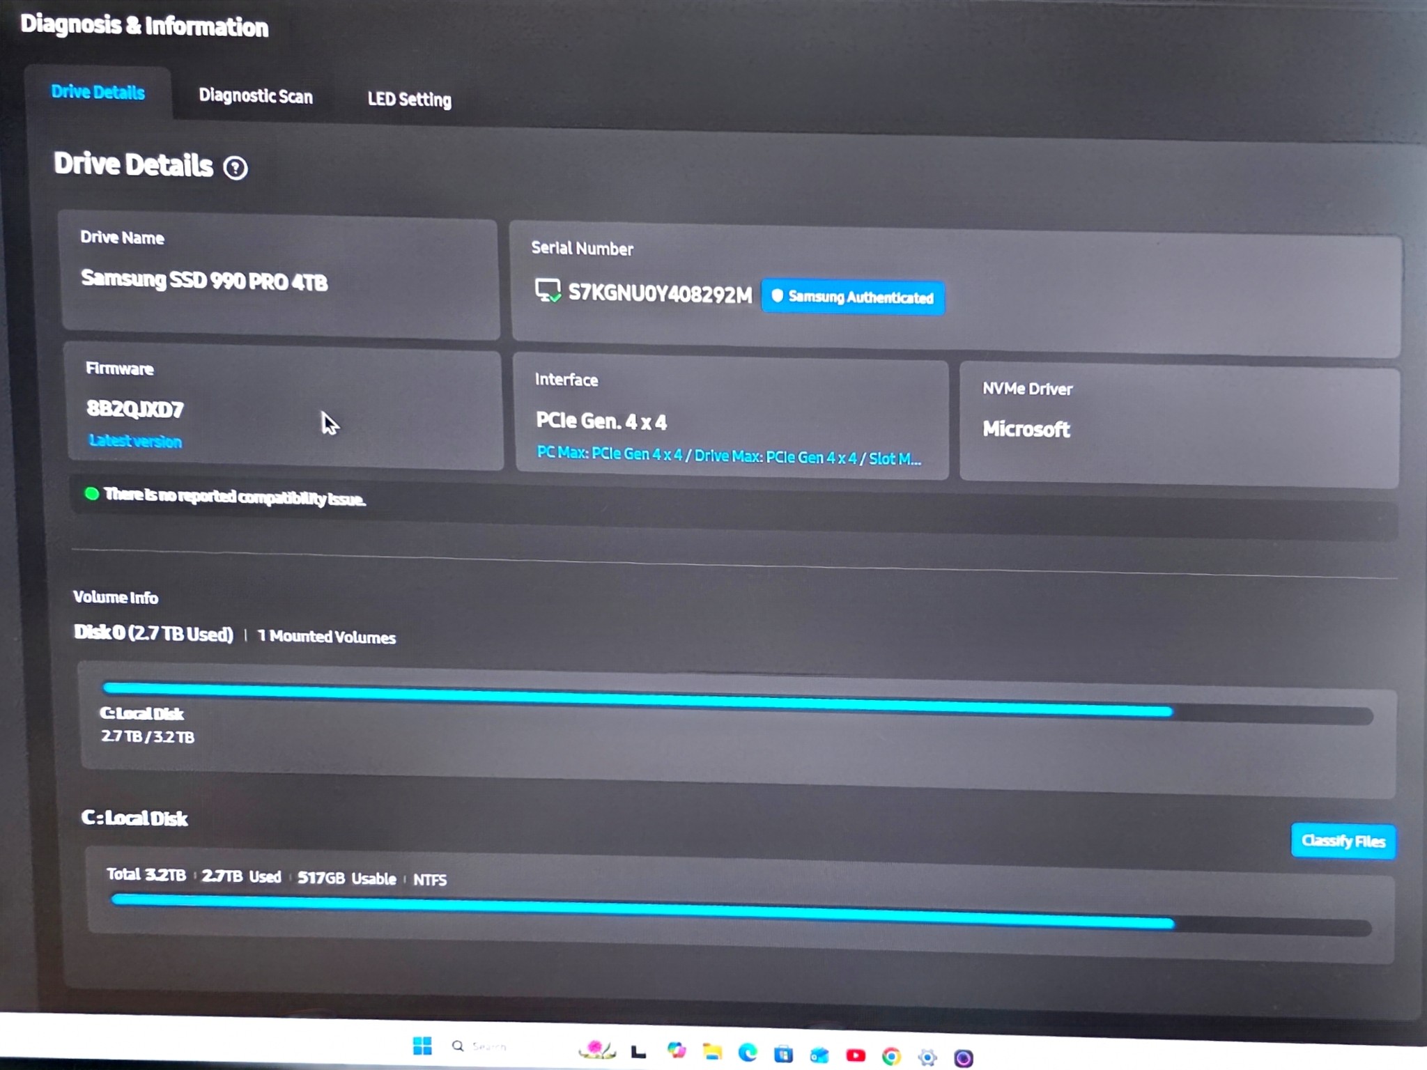Screen dimensions: 1427x1070
Task: Click the 1 Mounted Volumes text
Action: coord(326,637)
